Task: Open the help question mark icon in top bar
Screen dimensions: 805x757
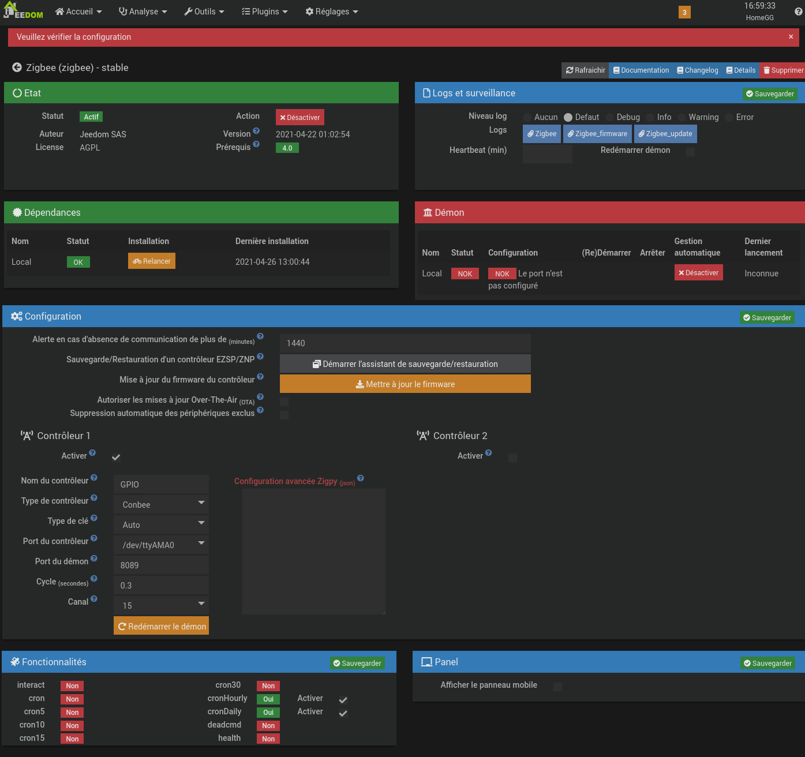Action: (x=799, y=12)
